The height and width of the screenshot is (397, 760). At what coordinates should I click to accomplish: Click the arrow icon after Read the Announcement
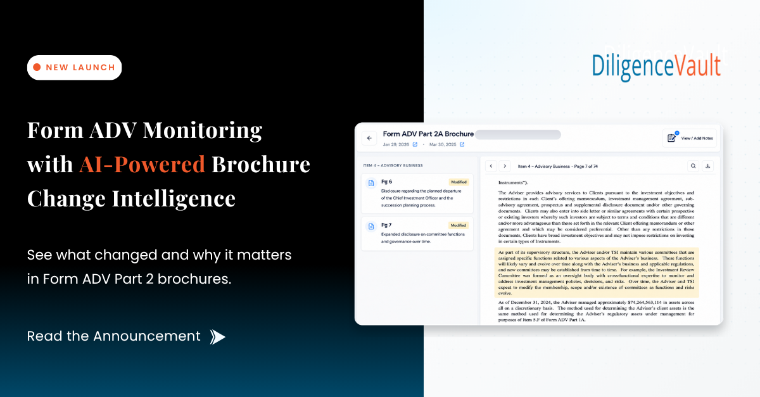coord(218,337)
